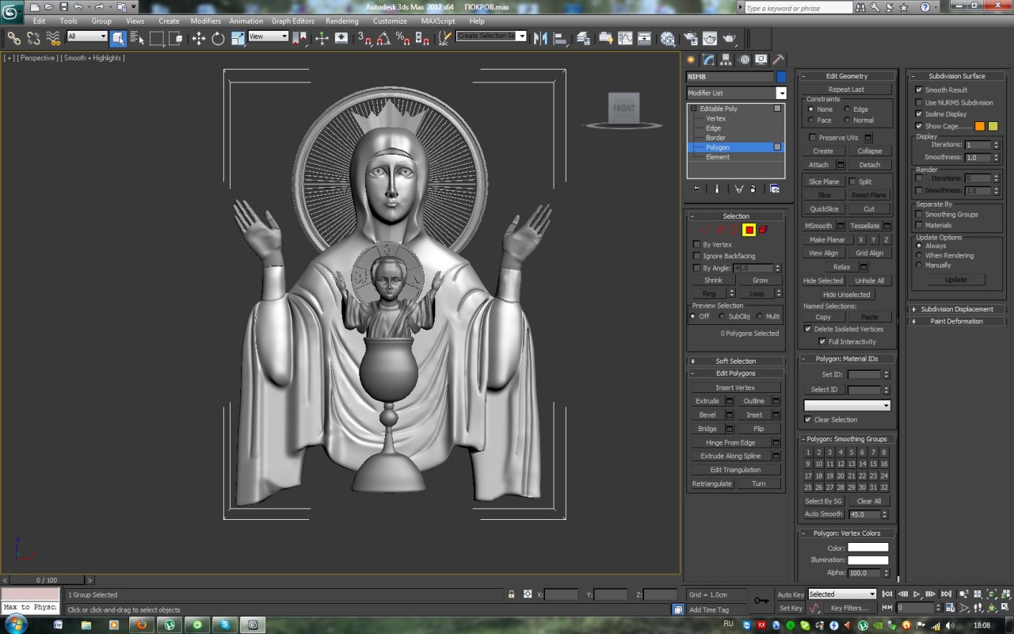Toggle the Isoline Display checkbox
Screen dimensions: 1014x634
pyautogui.click(x=919, y=114)
